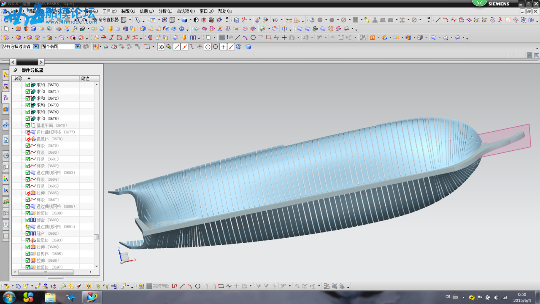This screenshot has height=304, width=540.
Task: Click navigator vertical scrollbar up arrow
Action: coord(96,84)
